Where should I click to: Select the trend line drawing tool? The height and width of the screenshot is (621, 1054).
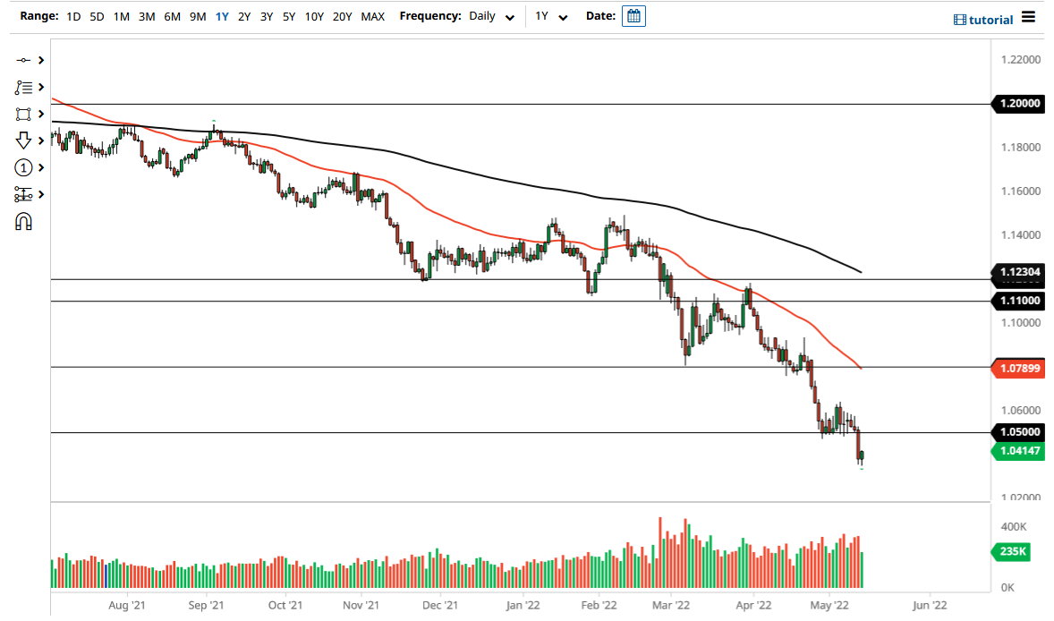pyautogui.click(x=22, y=60)
